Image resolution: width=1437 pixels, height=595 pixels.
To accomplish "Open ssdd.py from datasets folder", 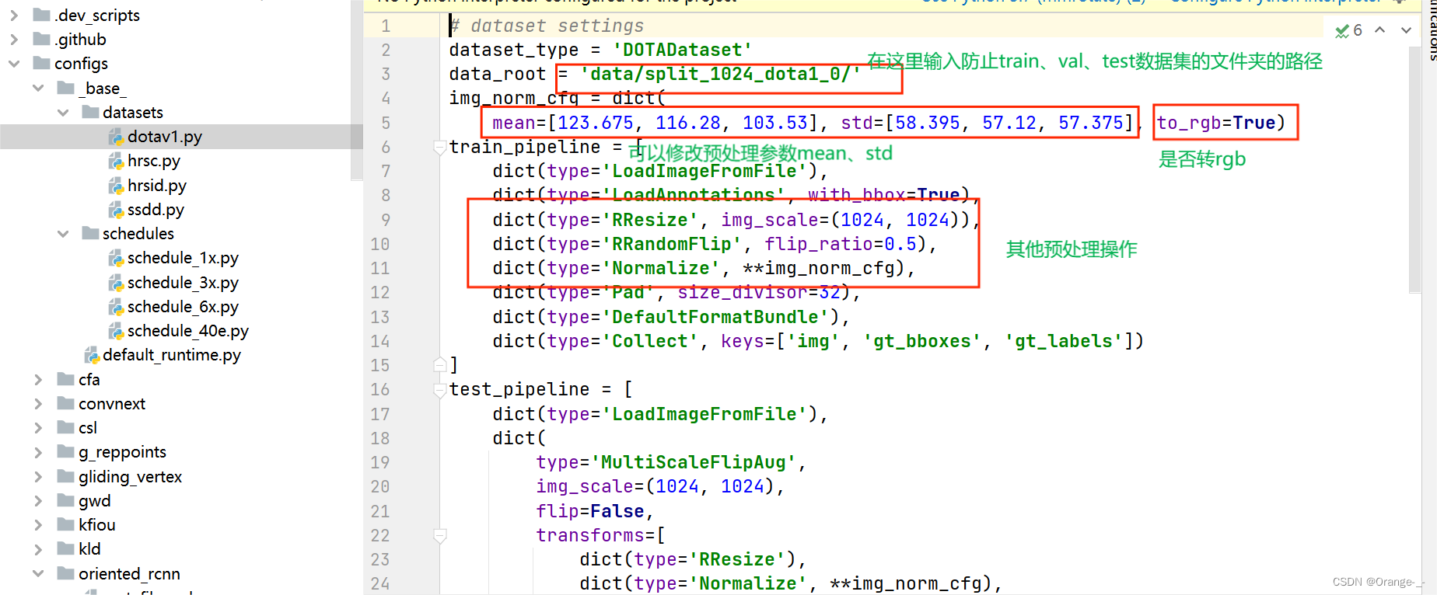I will 156,210.
